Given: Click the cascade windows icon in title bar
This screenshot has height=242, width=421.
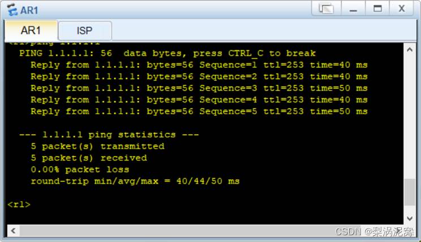Looking at the screenshot, I should click(x=327, y=8).
